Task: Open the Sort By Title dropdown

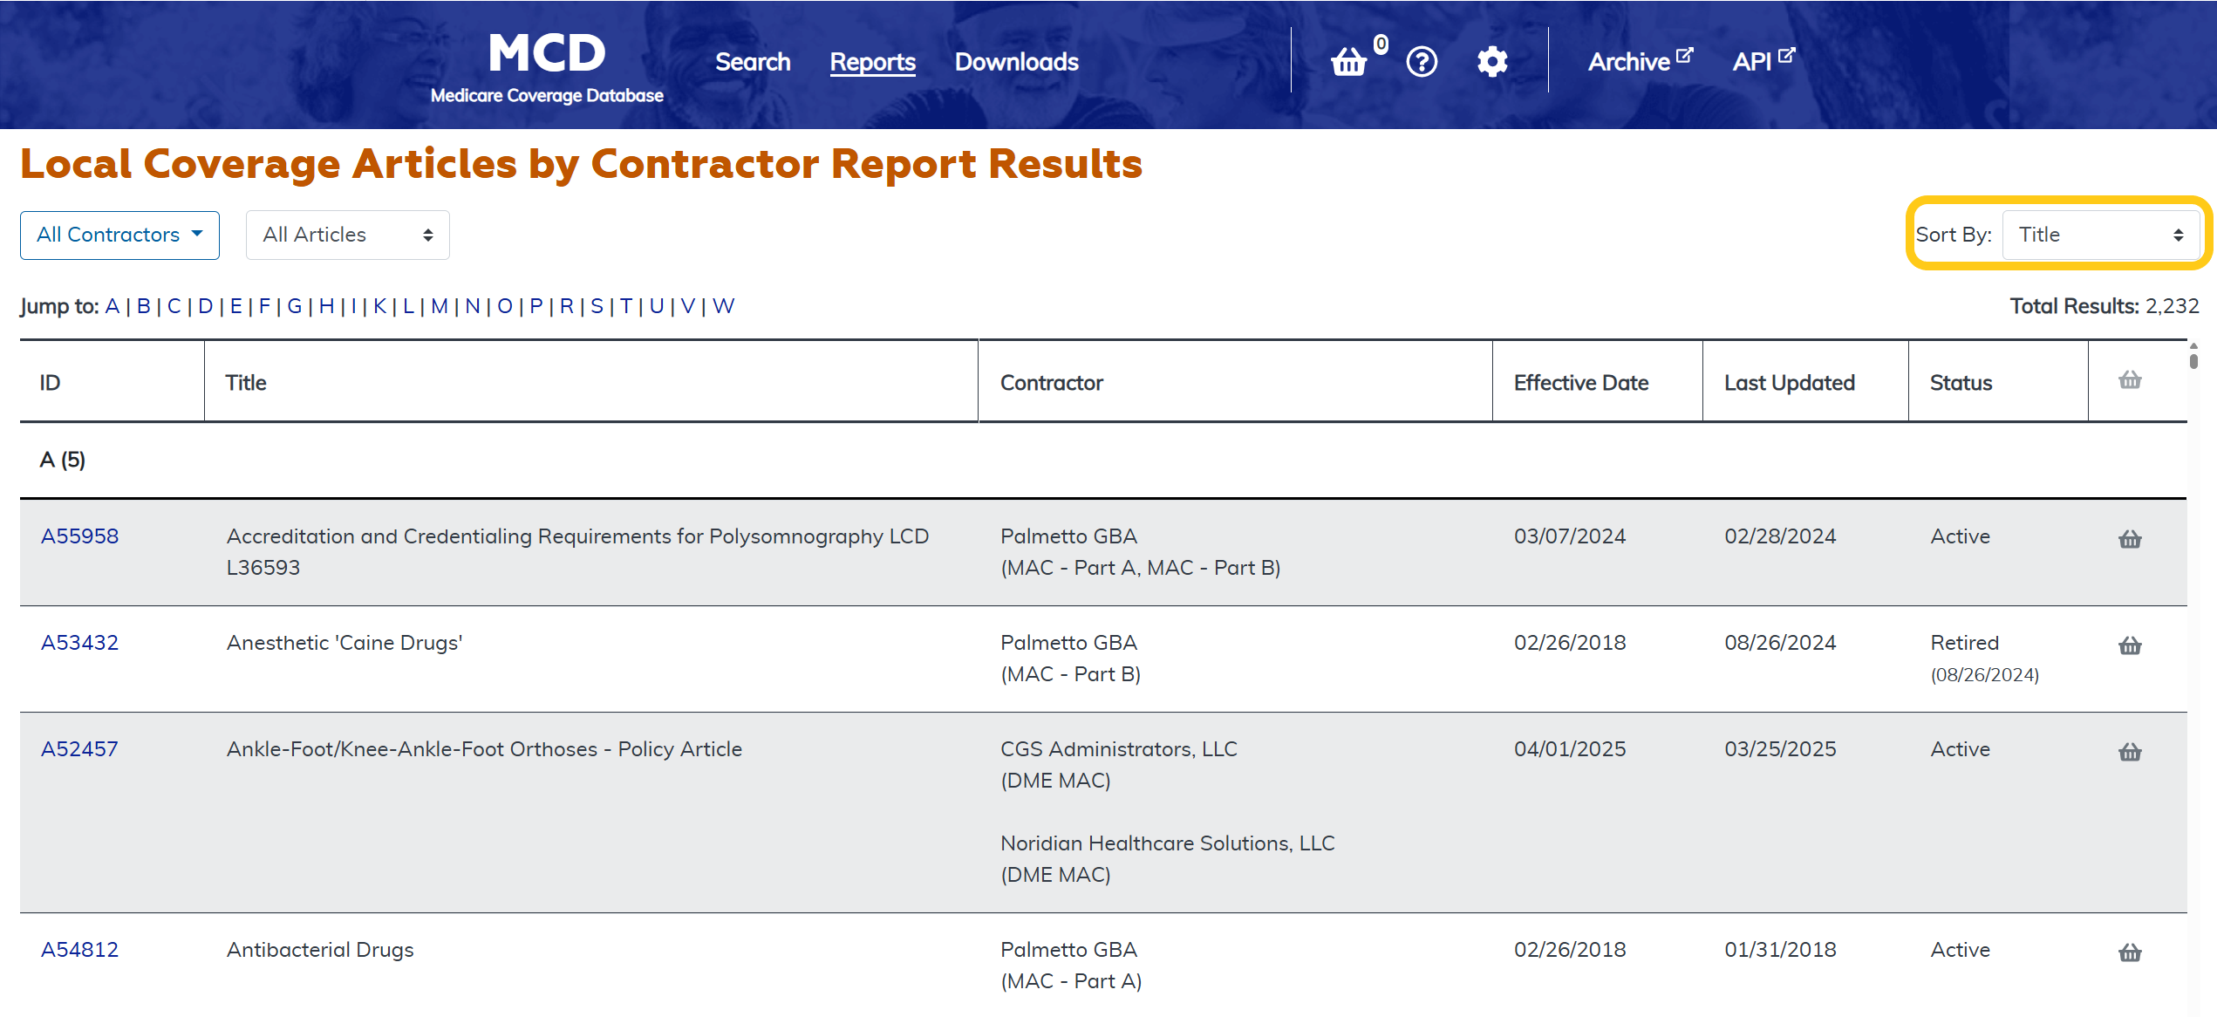Action: [2100, 235]
